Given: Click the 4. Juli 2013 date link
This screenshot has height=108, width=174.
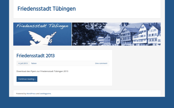Looking at the screenshot, I should pyautogui.click(x=23, y=63).
